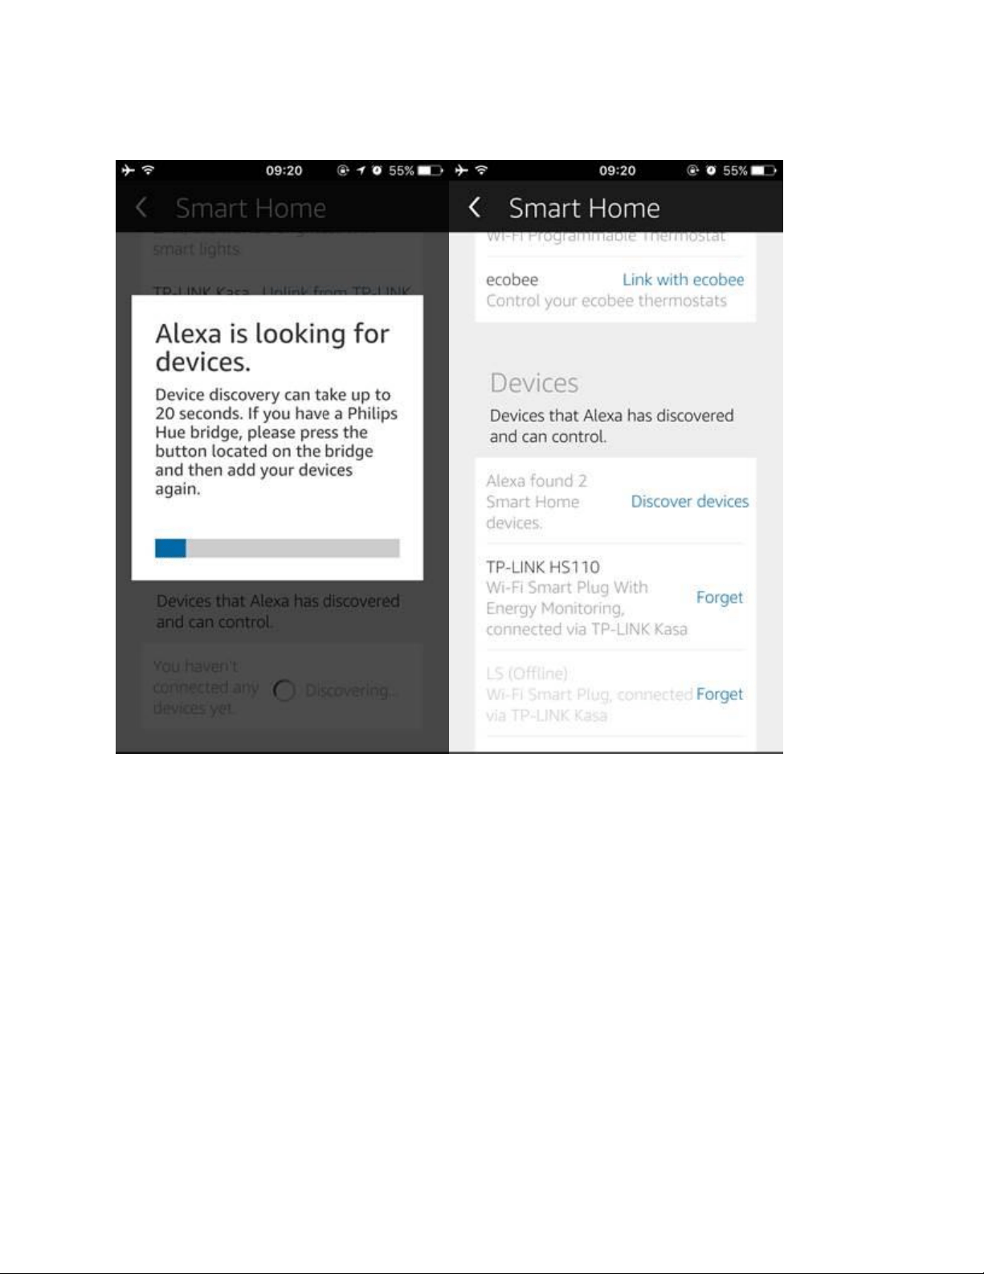Tap 'Wi-Fi Smart Plug With Energy Monitoring' description
This screenshot has height=1274, width=984.
click(586, 608)
